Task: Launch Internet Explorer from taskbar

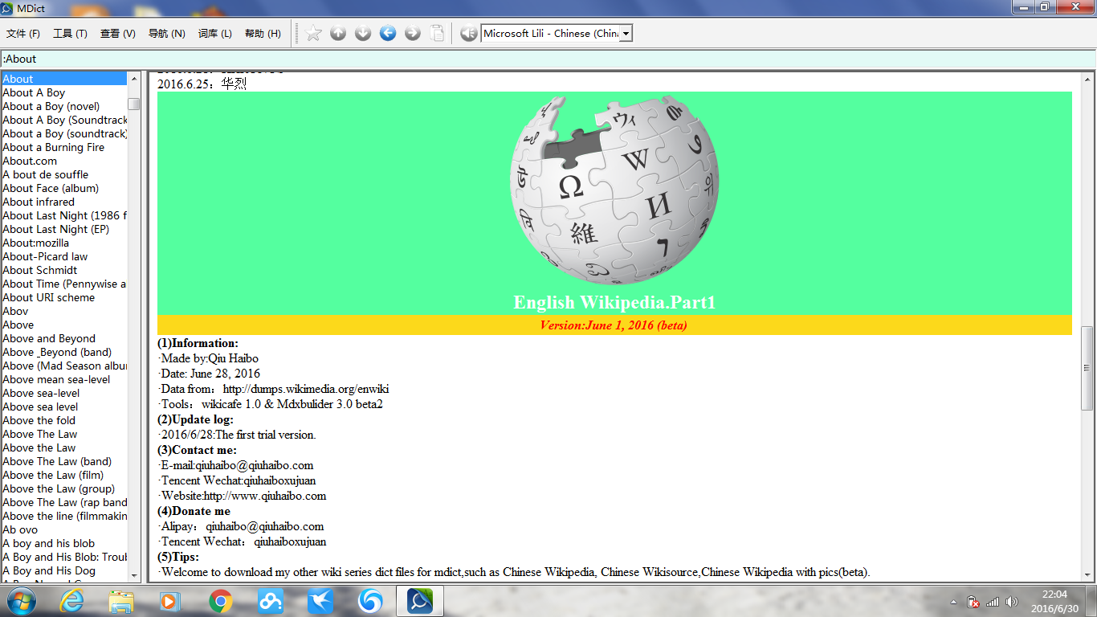Action: [71, 601]
